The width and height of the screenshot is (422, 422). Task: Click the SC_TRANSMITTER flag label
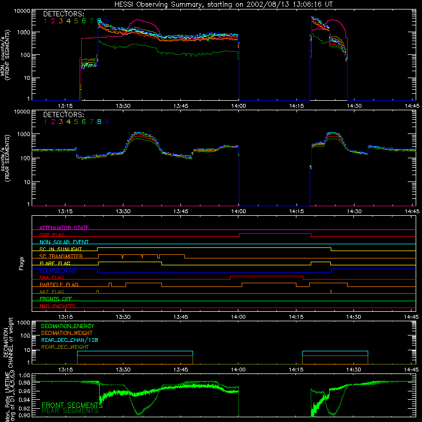(61, 256)
